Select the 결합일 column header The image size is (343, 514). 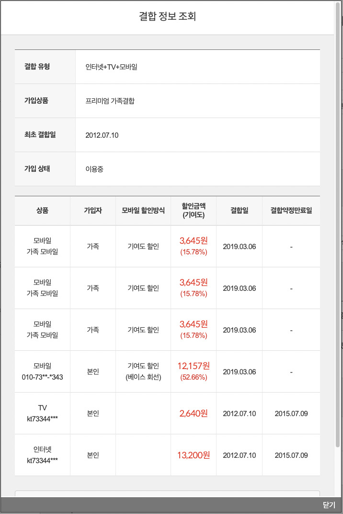[239, 210]
